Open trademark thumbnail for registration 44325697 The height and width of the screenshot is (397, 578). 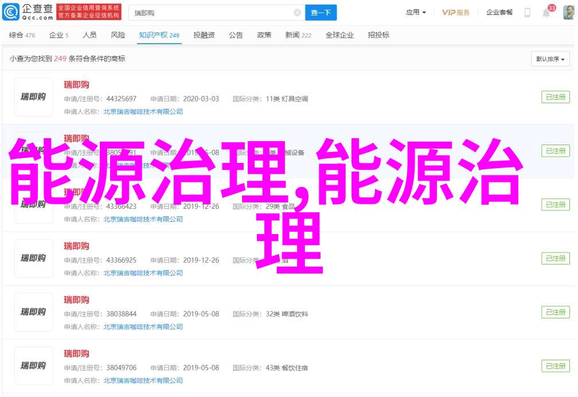pyautogui.click(x=33, y=97)
